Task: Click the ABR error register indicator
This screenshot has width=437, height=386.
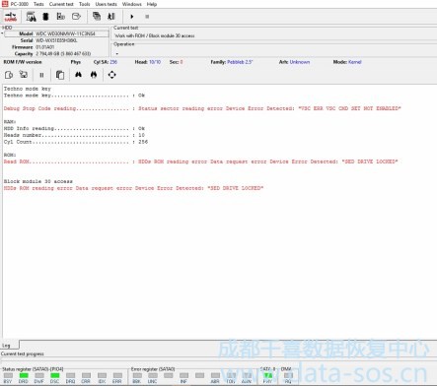Action: (x=215, y=375)
